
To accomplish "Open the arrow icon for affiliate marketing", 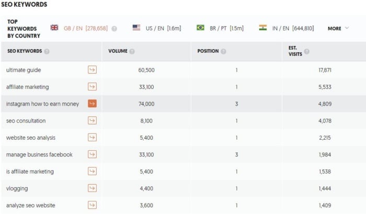I will click(92, 87).
